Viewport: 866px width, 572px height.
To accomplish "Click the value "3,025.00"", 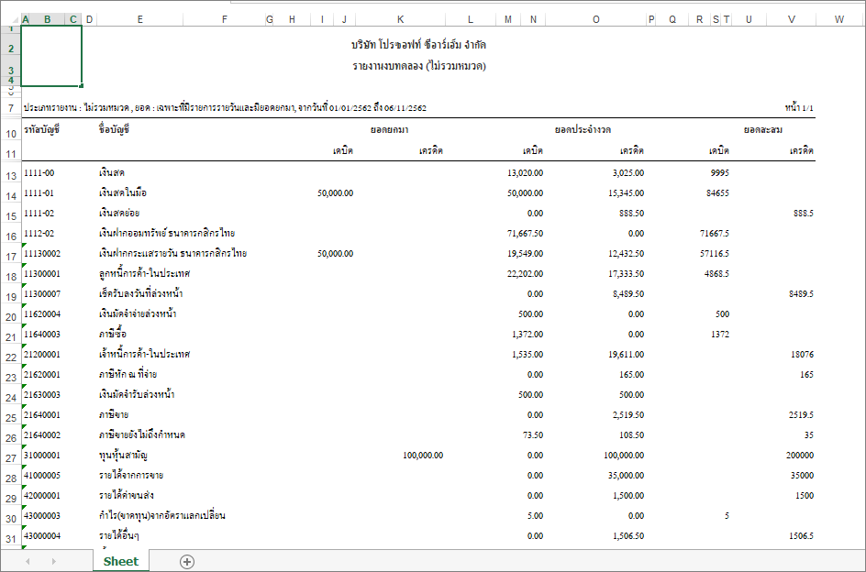I will (x=627, y=173).
